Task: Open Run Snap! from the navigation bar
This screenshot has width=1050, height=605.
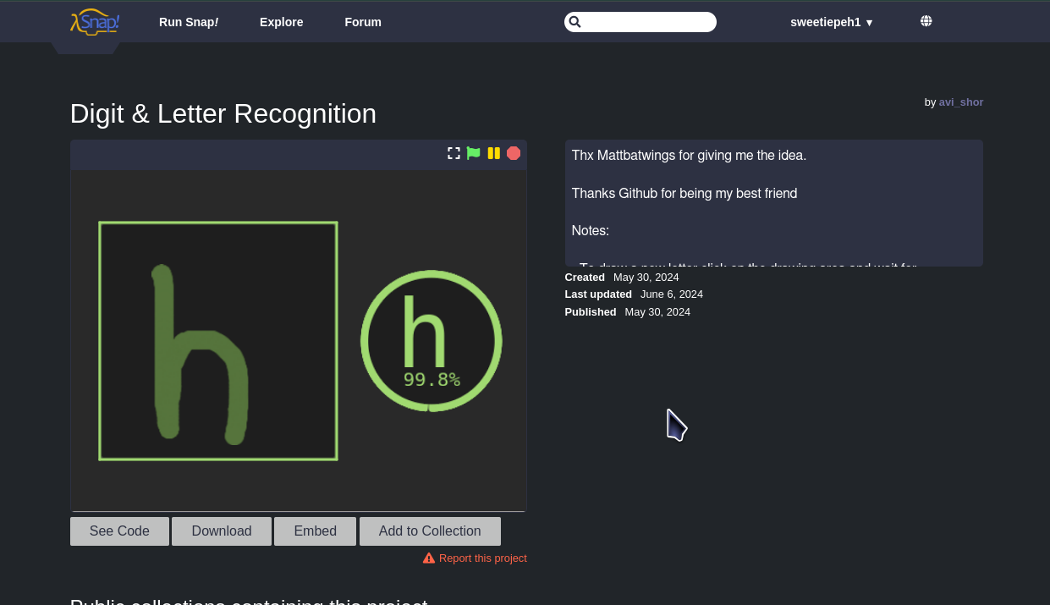Action: (189, 22)
